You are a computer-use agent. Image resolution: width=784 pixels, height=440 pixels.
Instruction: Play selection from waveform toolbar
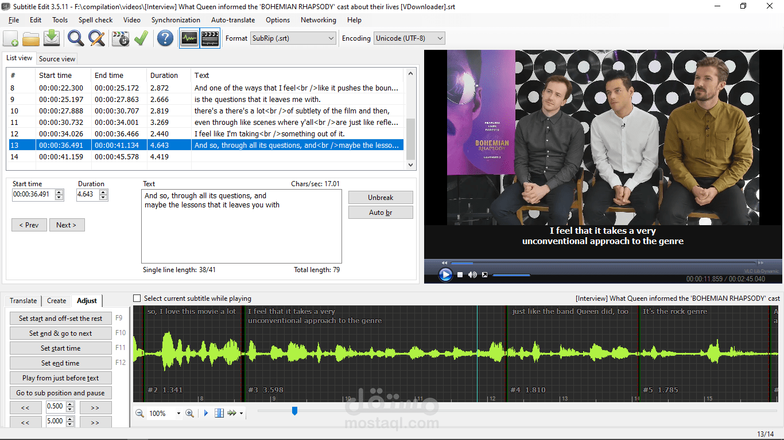coord(206,413)
